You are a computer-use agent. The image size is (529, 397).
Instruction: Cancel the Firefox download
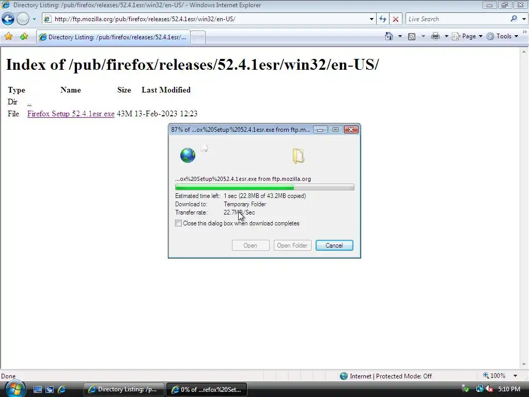coord(334,246)
